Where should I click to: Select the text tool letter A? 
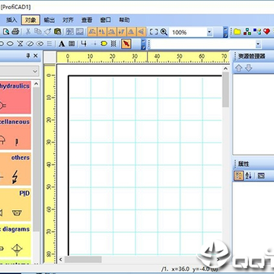coord(62,44)
